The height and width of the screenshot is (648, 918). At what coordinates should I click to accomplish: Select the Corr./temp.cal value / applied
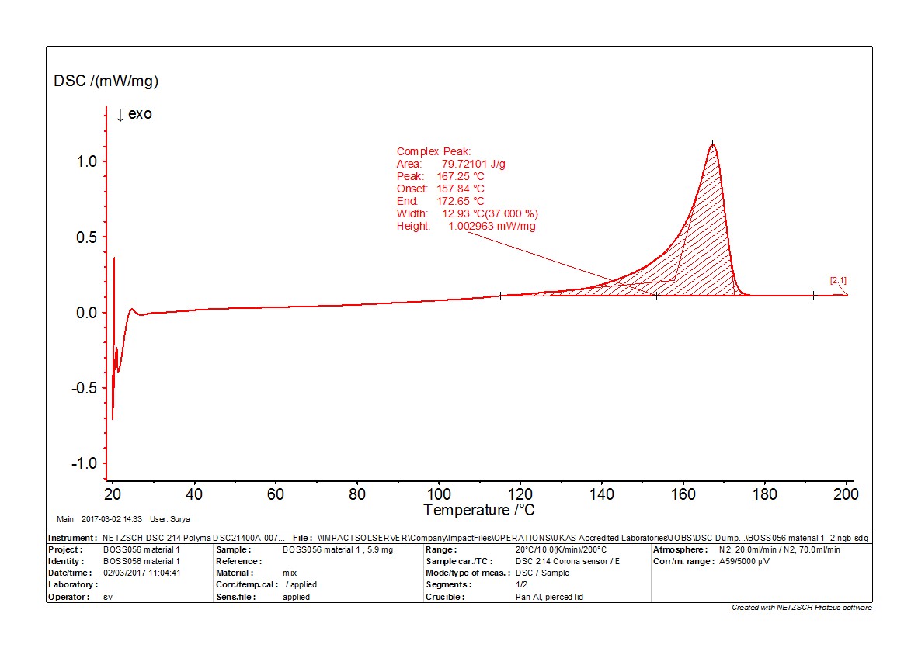pyautogui.click(x=301, y=585)
